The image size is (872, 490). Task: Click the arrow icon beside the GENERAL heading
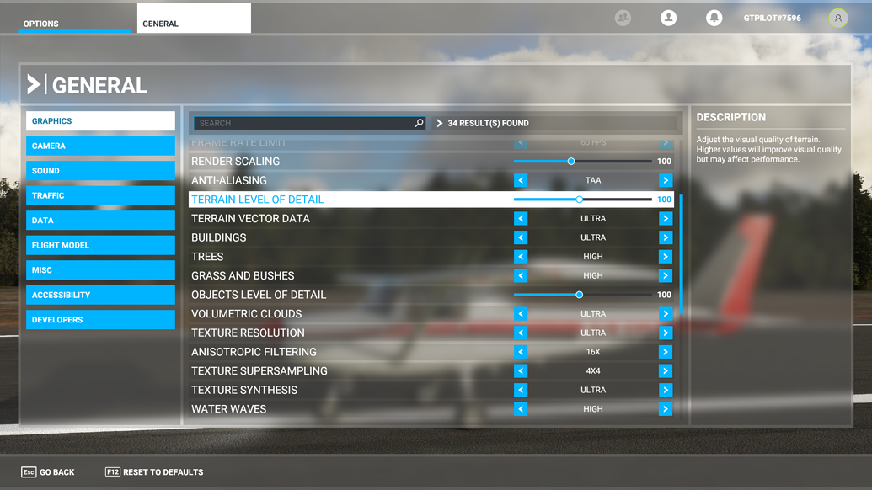coord(35,83)
